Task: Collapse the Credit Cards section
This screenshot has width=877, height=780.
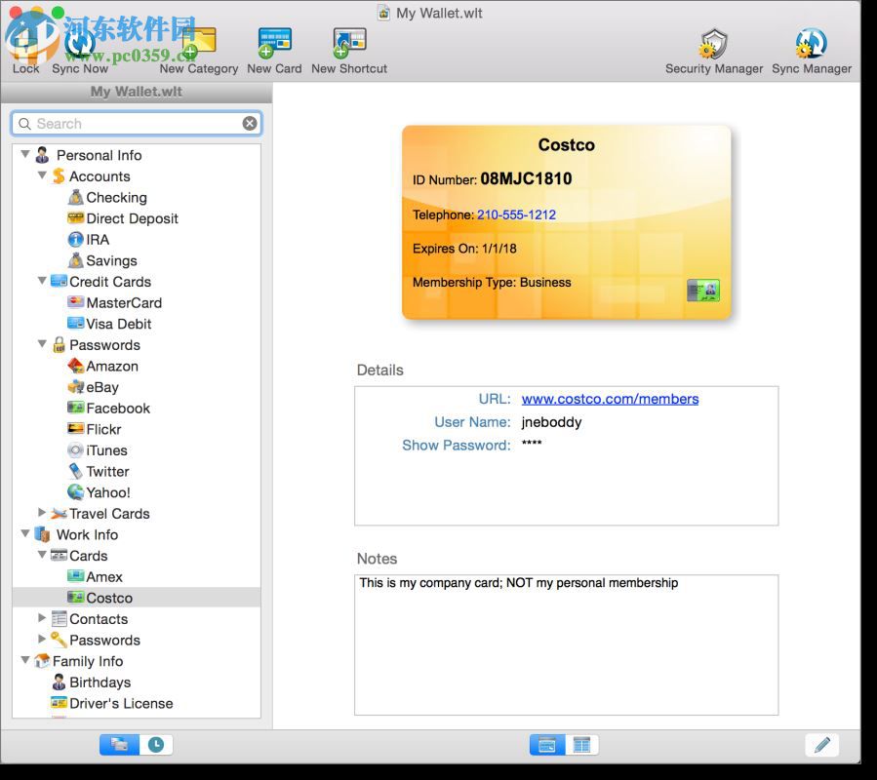Action: (x=43, y=281)
